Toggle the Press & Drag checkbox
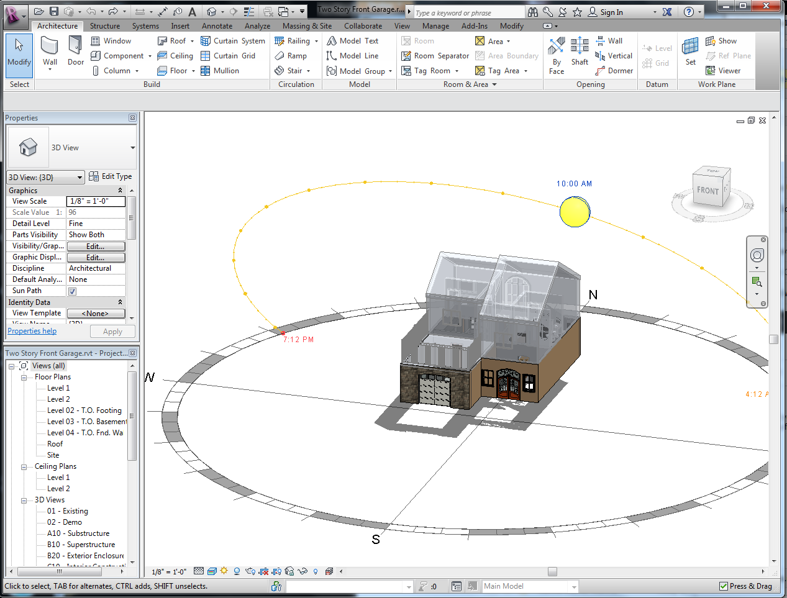Screen dimensions: 787x598 (724, 586)
